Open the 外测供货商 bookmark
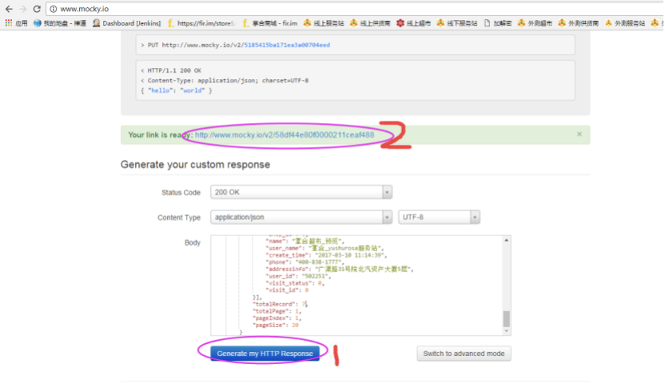This screenshot has height=384, width=665. pos(579,23)
